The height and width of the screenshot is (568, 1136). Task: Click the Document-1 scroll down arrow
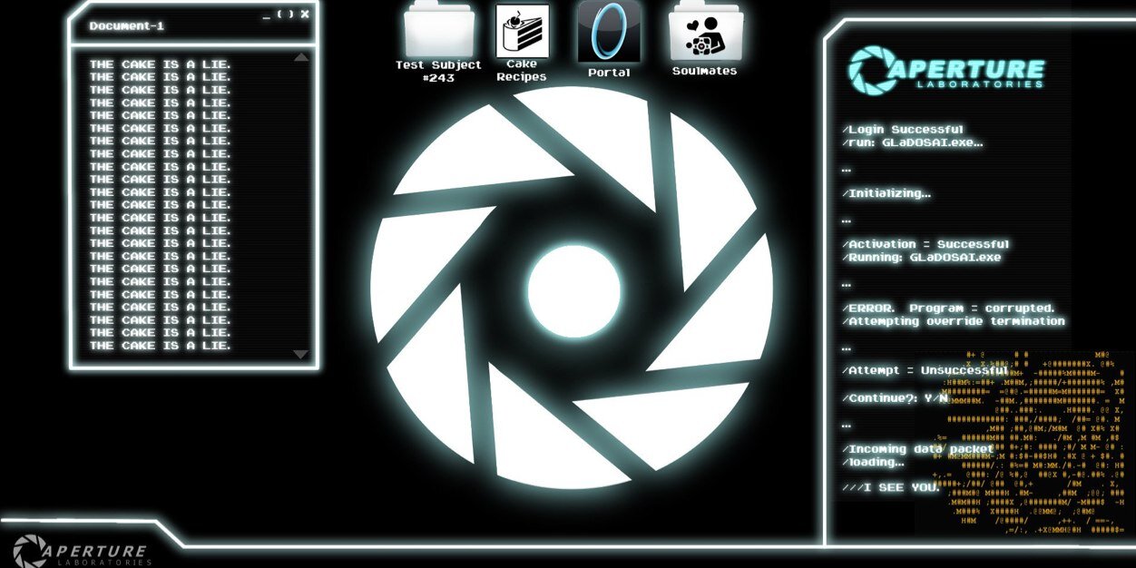[x=301, y=354]
